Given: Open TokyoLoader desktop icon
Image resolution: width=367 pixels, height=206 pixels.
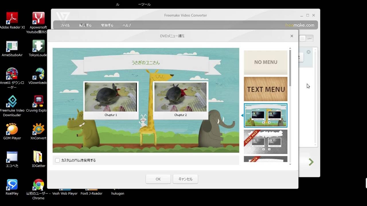Looking at the screenshot, I should [x=38, y=46].
